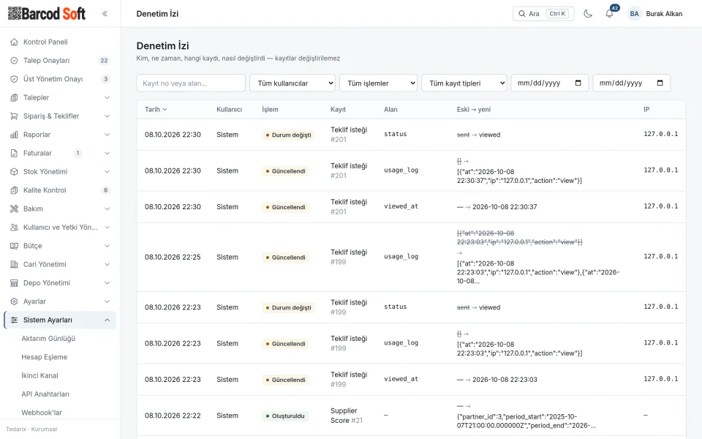Expand the Raporlar menu chevron
This screenshot has height=439, width=702.
tap(107, 135)
